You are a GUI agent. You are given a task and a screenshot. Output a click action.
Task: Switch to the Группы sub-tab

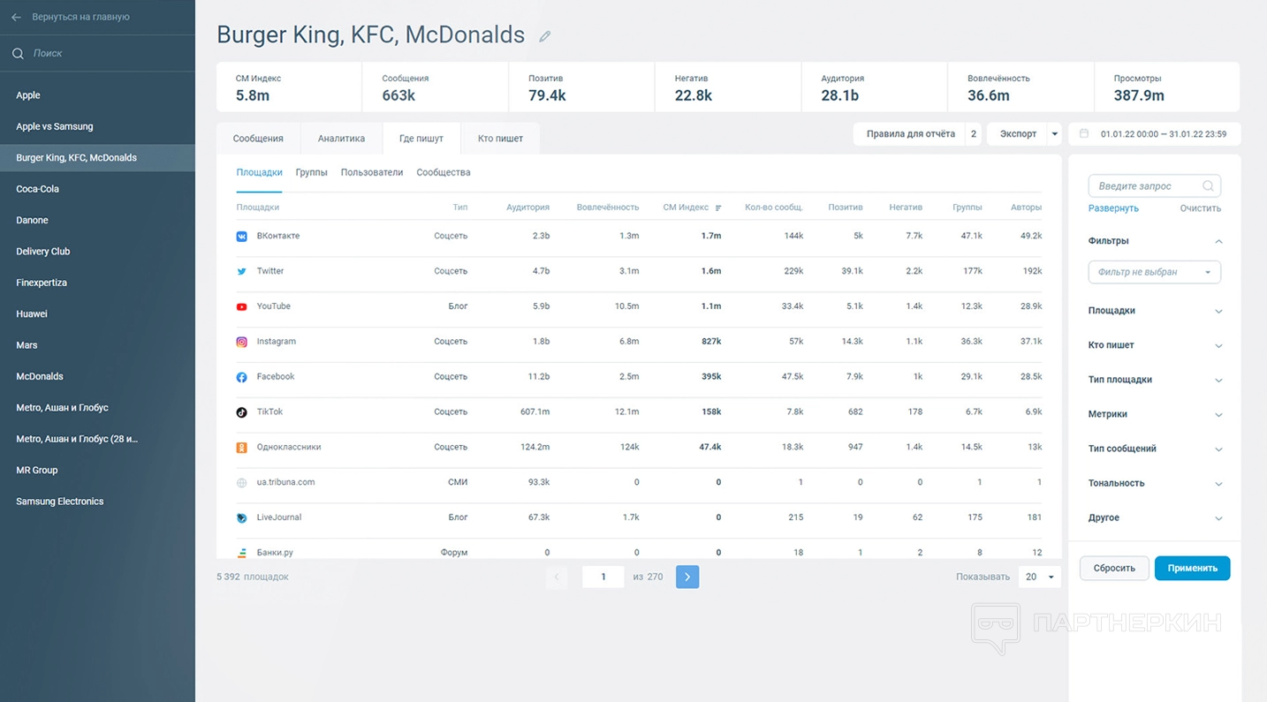[311, 173]
